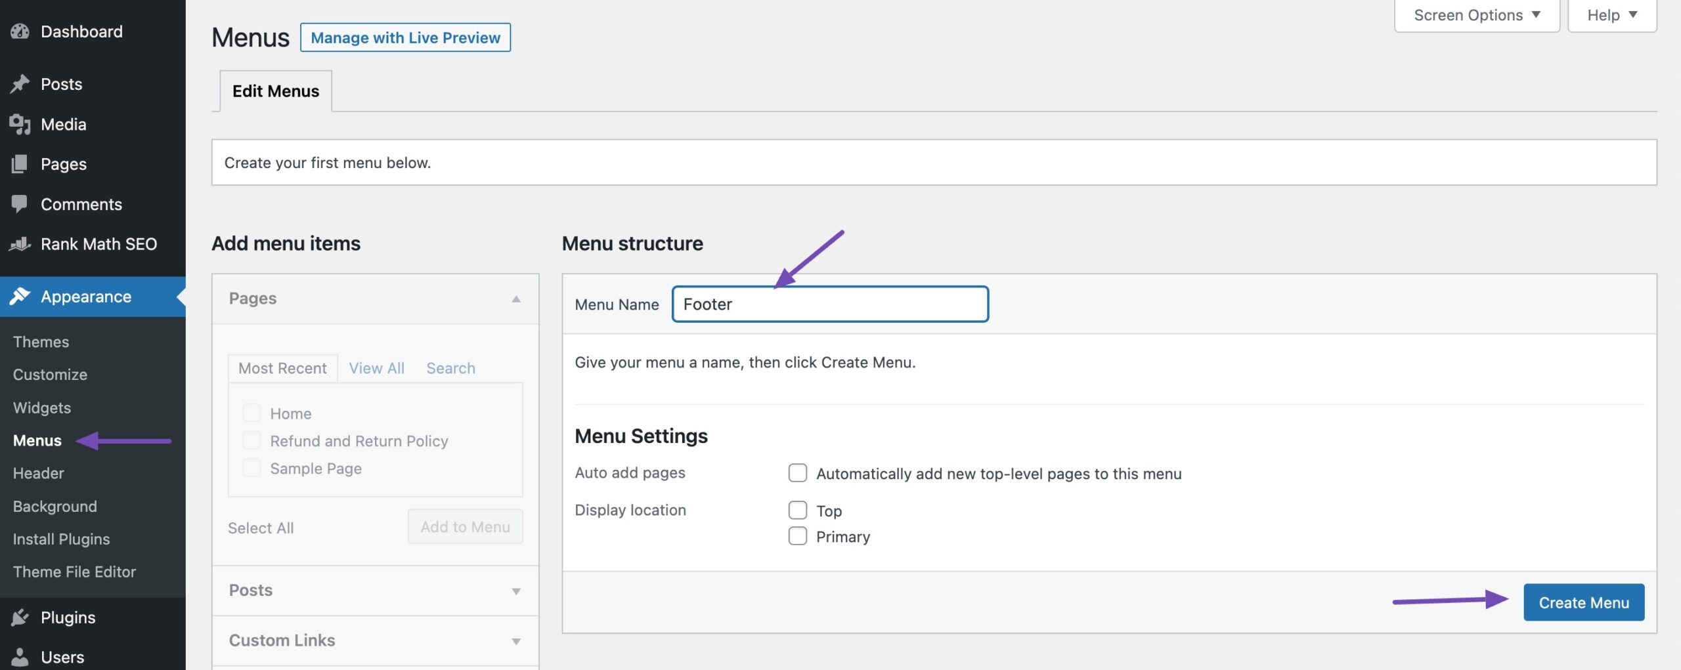Open Themes under Appearance

(41, 342)
